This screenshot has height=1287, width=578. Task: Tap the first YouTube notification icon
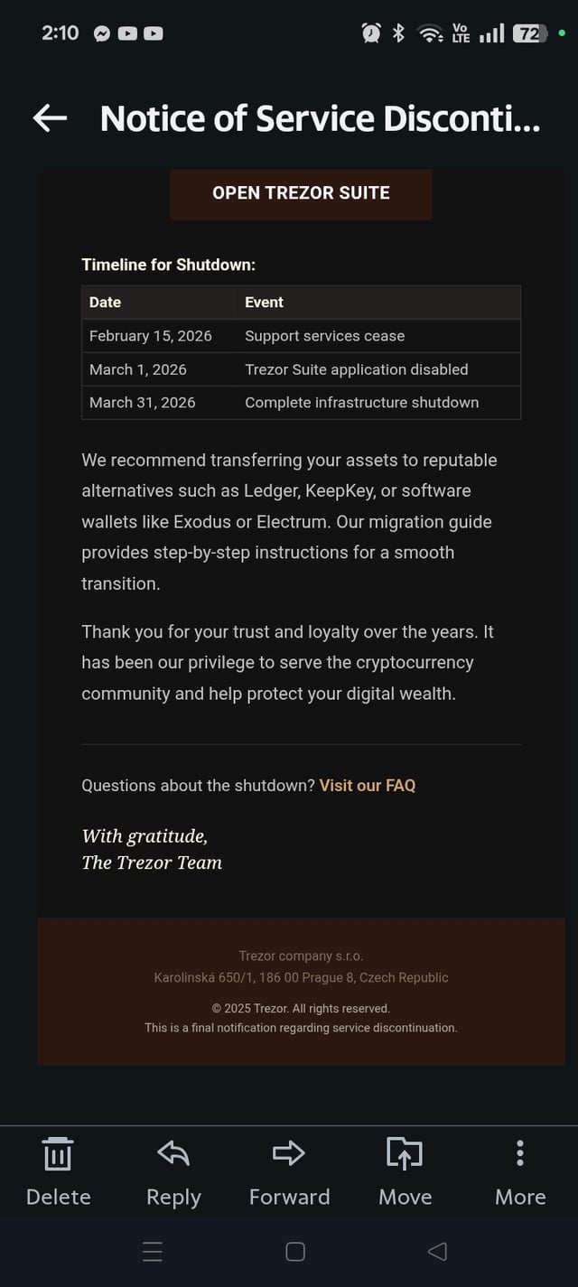point(128,33)
